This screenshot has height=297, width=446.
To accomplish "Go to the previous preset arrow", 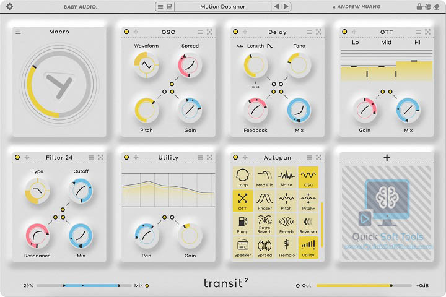I will pos(276,6).
